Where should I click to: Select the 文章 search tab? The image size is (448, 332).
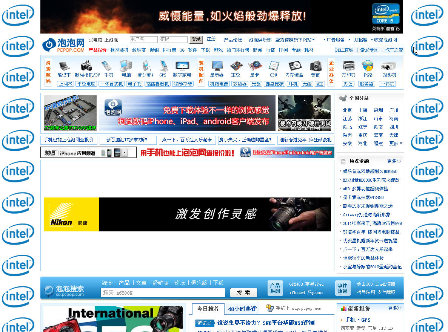[x=141, y=283]
